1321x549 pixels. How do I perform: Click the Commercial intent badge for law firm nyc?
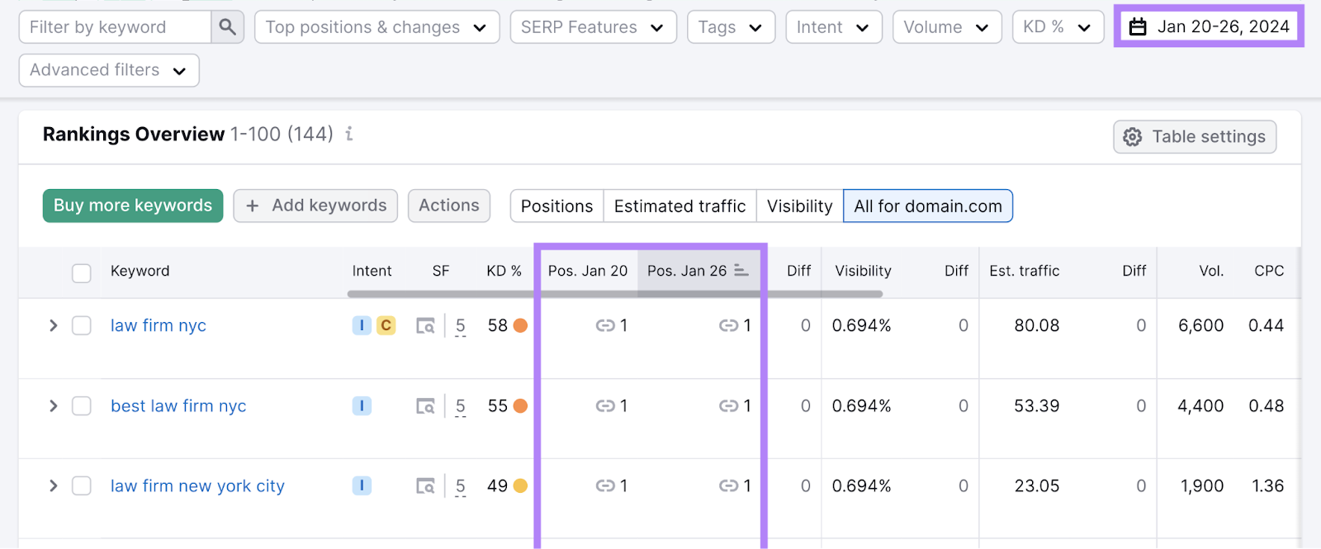tap(386, 325)
